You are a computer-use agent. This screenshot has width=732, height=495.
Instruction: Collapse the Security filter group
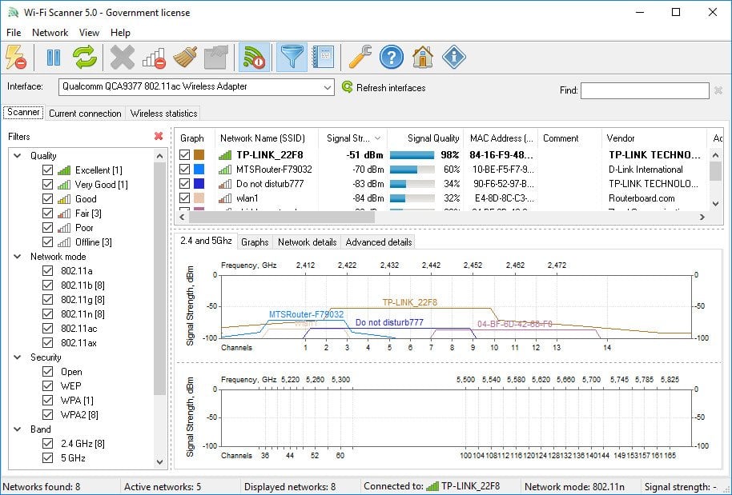click(x=18, y=357)
